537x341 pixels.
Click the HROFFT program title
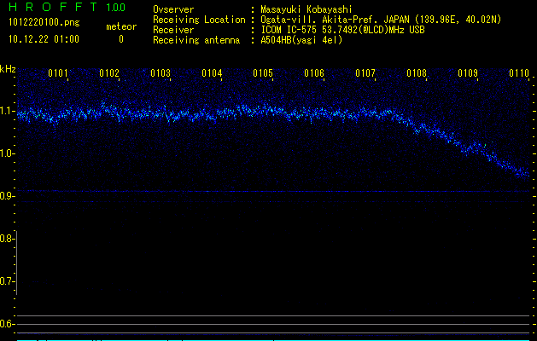[50, 8]
